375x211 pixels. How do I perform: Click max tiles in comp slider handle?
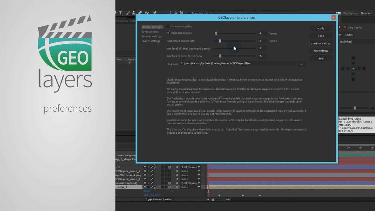[220, 56]
